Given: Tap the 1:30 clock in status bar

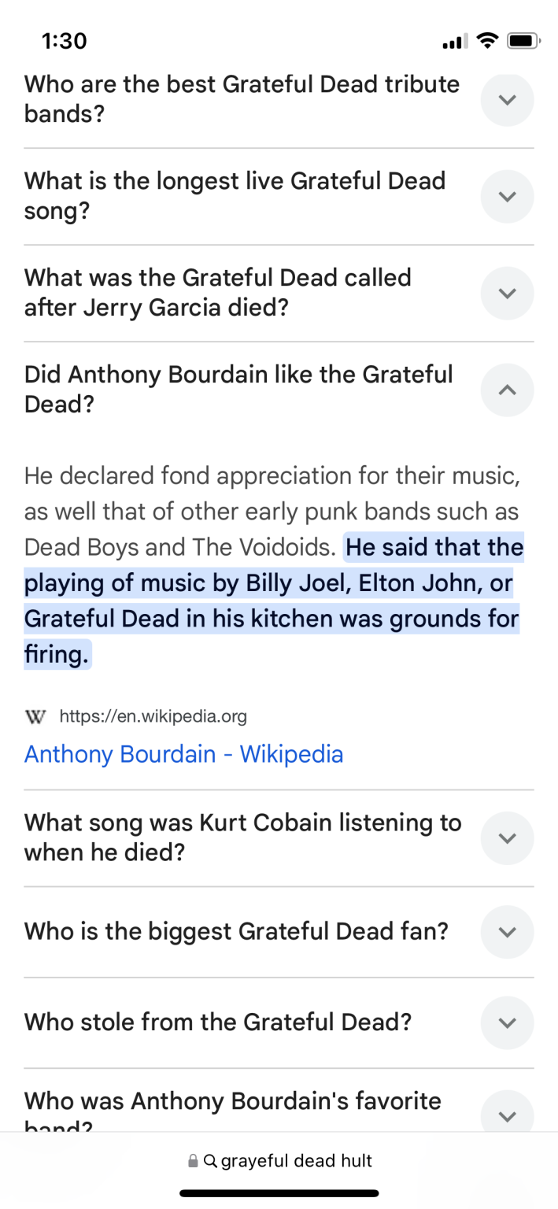Looking at the screenshot, I should coord(64,41).
